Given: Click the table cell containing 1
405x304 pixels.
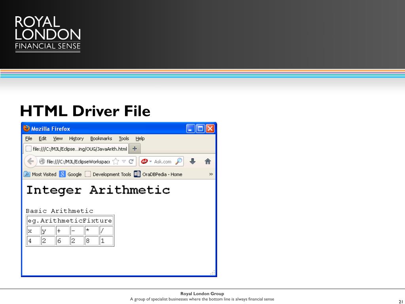Looking at the screenshot, I should [106, 241].
